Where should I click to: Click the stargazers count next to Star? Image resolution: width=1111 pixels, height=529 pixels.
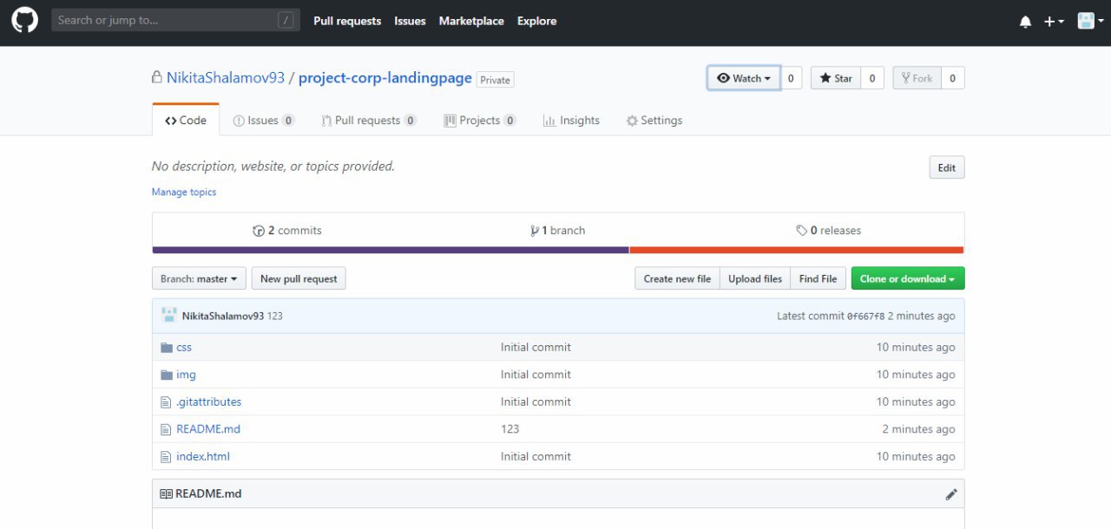tap(872, 78)
